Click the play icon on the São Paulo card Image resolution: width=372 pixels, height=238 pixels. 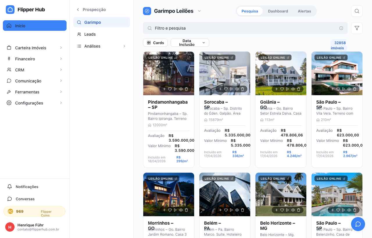pyautogui.click(x=344, y=89)
